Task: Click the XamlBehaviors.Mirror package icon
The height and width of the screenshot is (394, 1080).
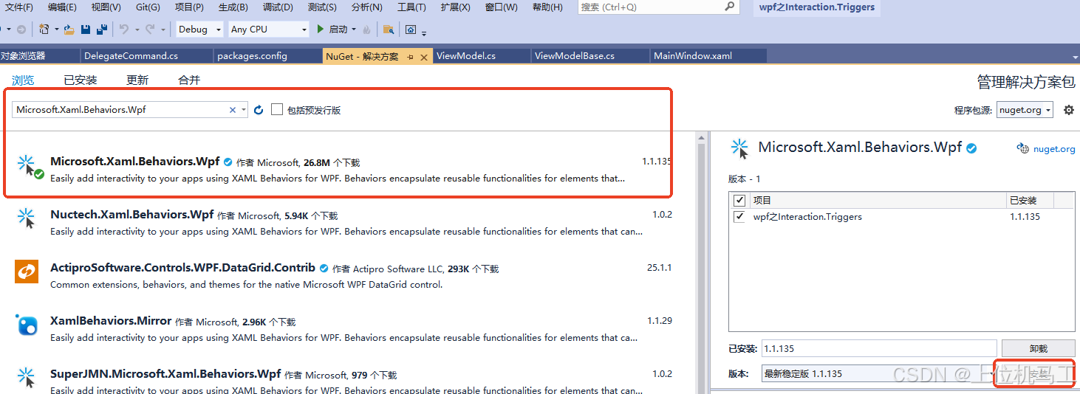Action: pos(27,325)
